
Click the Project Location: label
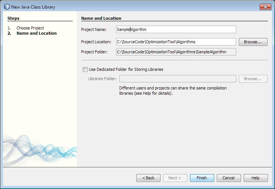[96, 42]
